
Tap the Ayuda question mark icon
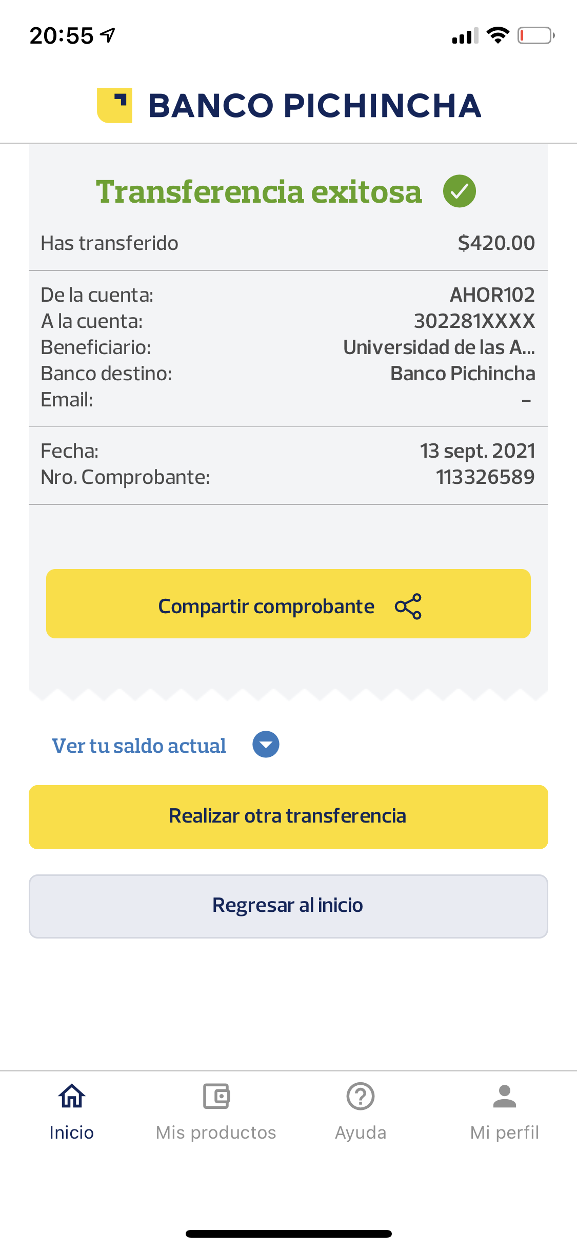pos(361,1097)
